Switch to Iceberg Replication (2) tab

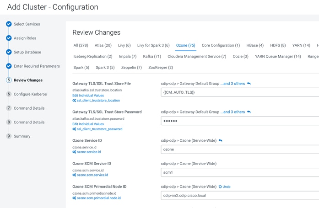tap(93, 57)
